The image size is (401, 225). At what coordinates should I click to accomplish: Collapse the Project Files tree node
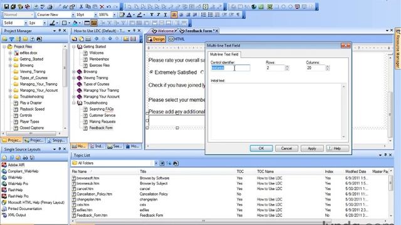pyautogui.click(x=4, y=47)
